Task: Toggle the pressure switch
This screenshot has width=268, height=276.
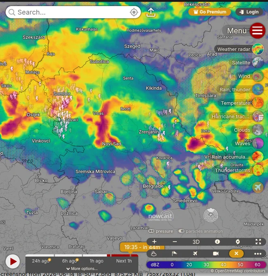Action: coord(151,231)
